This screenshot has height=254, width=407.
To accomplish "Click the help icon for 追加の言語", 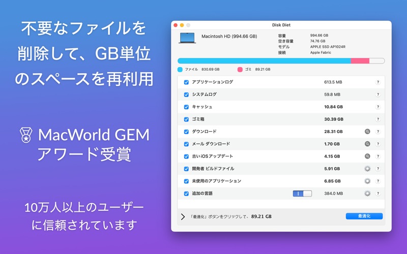I will 378,194.
